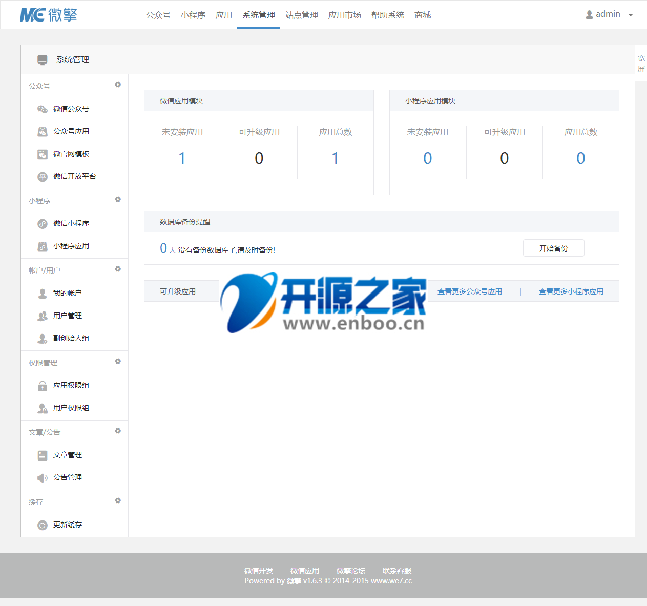The image size is (647, 606).
Task: Open the 站点管理 top navigation tab
Action: tap(302, 15)
